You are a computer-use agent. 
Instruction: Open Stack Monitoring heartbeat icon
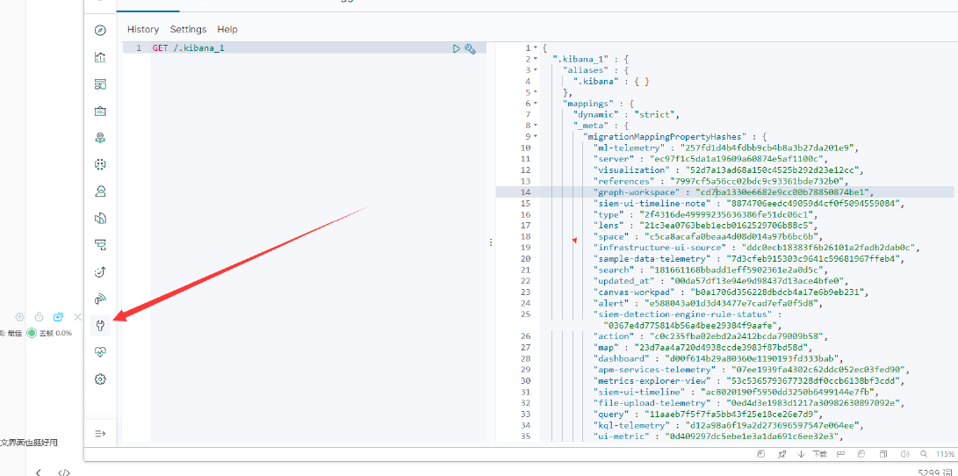pos(100,352)
